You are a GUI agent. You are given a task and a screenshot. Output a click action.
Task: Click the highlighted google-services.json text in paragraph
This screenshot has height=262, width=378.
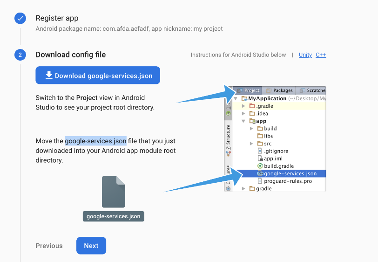(x=96, y=141)
